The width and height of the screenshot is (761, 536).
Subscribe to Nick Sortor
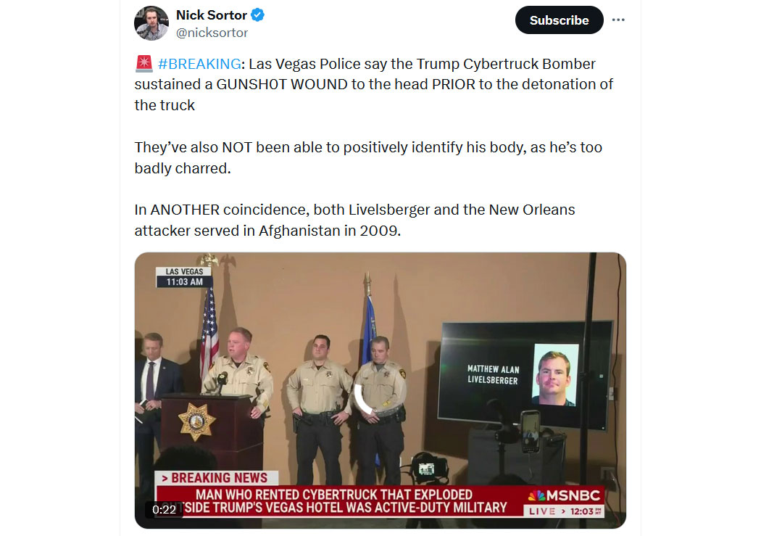tap(559, 20)
